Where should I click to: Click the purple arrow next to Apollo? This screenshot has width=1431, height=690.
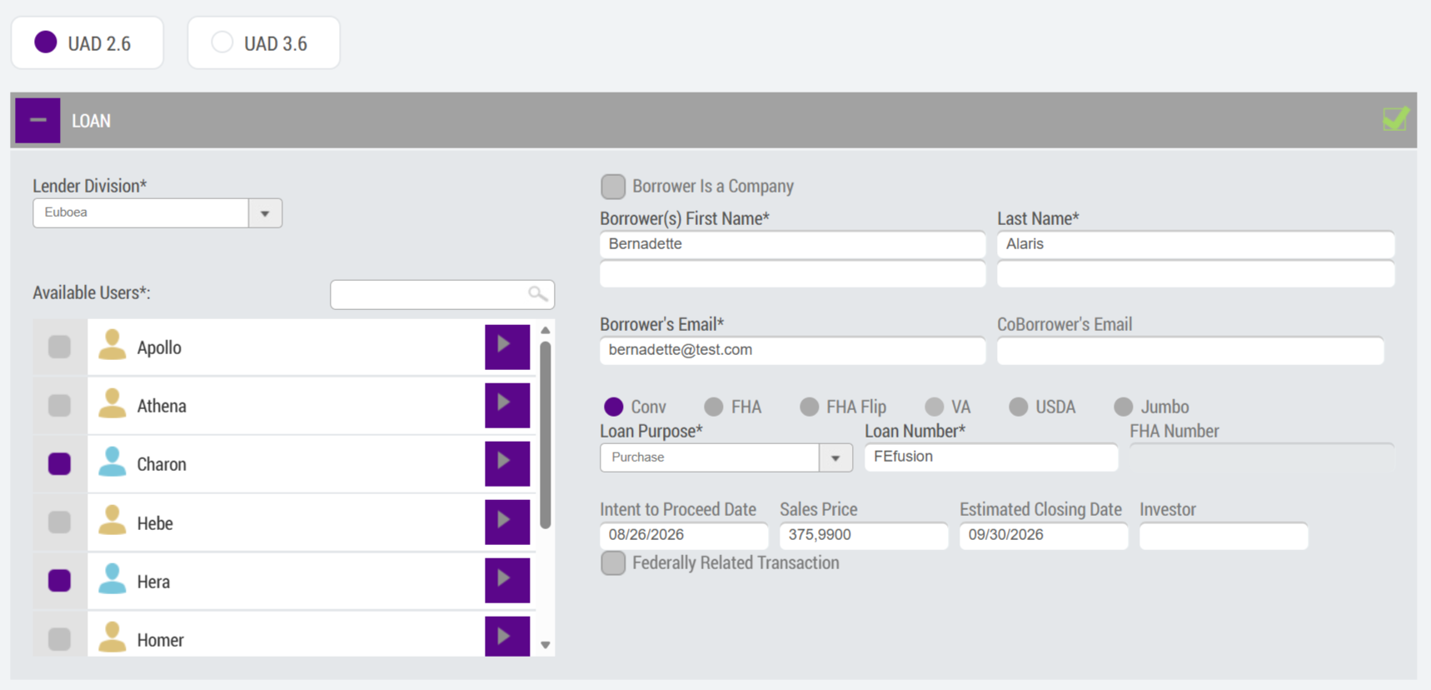pos(507,347)
